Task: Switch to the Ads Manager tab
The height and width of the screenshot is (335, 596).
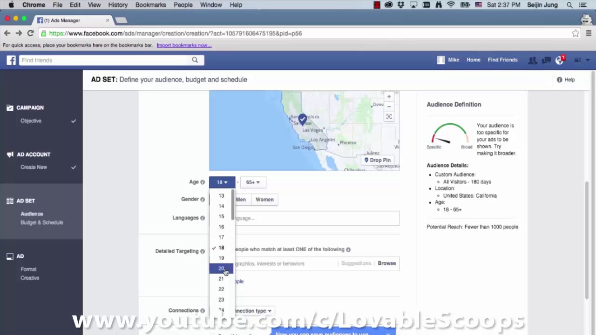Action: click(x=72, y=20)
